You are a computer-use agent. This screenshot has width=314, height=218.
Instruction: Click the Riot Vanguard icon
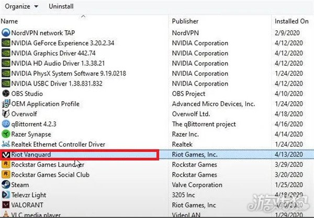6,155
